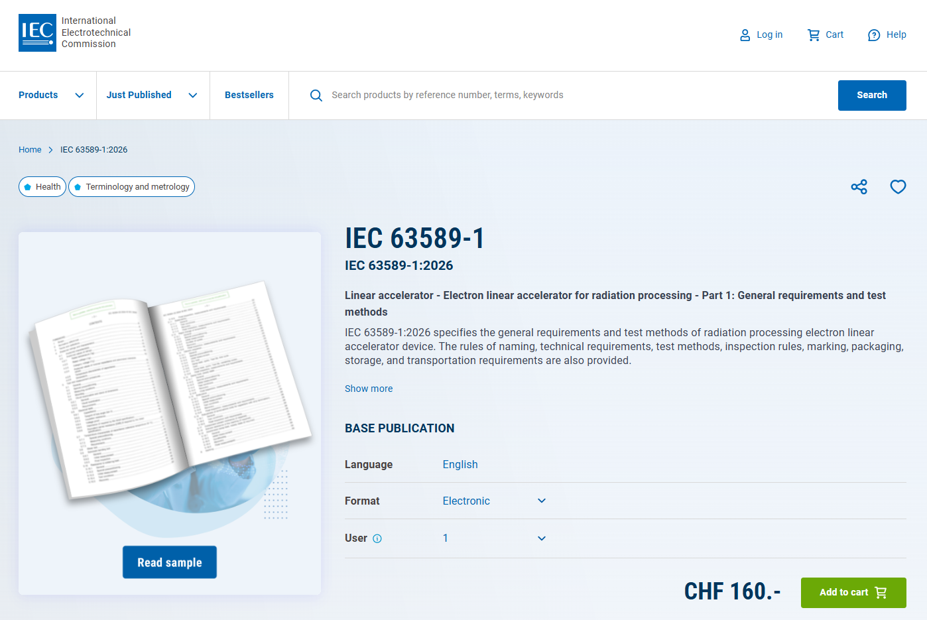Screen dimensions: 927x620
Task: Click the product search input field
Action: (x=577, y=95)
